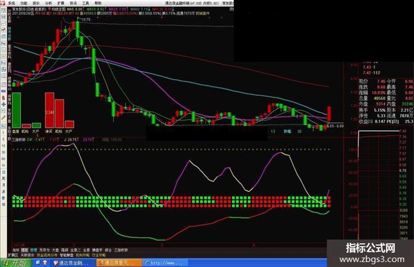Select the 指标 tab at bottom

(16, 250)
